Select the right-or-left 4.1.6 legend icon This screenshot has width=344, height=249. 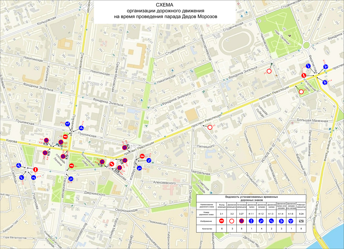pyautogui.click(x=291, y=221)
